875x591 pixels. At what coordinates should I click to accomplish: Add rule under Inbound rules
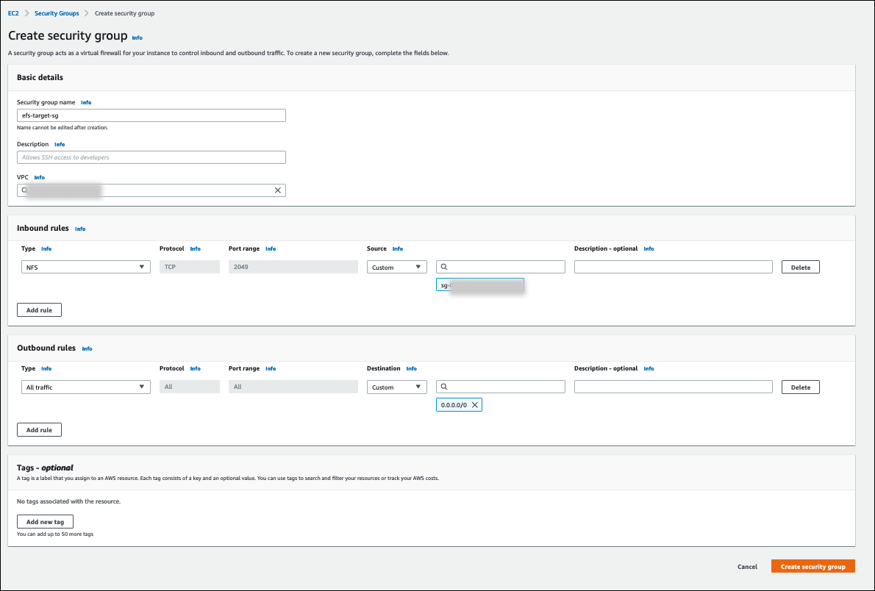(39, 310)
